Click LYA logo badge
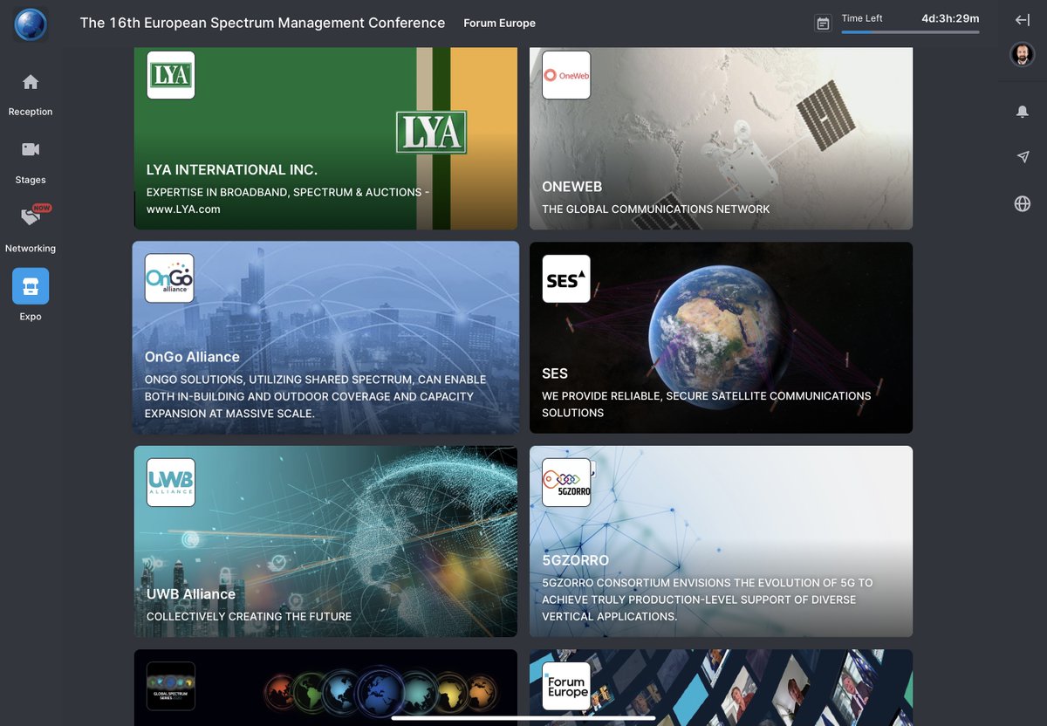1047x726 pixels. 170,74
